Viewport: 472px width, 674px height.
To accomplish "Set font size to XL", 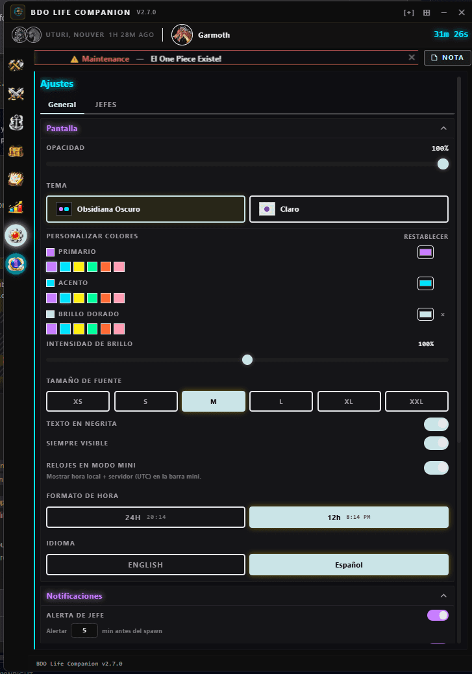I will pyautogui.click(x=349, y=401).
